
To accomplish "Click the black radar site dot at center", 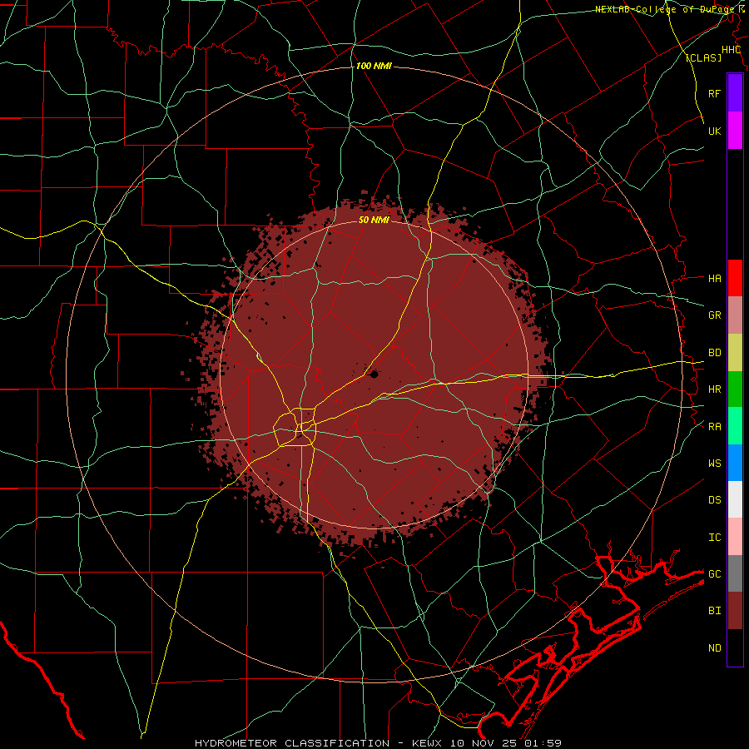I will (x=374, y=374).
